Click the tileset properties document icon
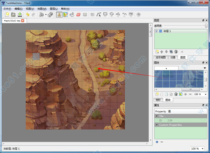This screenshot has height=153, width=210. [x=171, y=94]
